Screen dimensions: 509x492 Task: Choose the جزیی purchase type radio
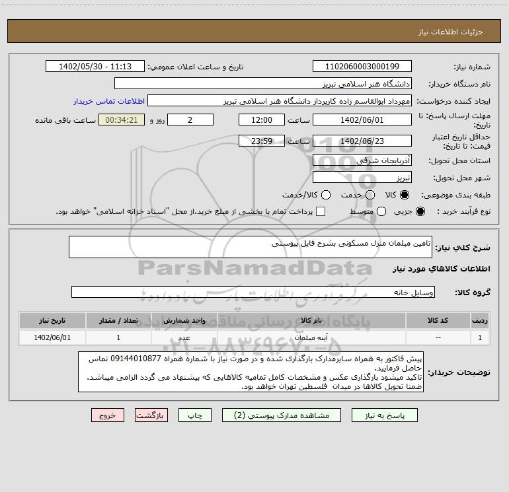tap(420, 211)
